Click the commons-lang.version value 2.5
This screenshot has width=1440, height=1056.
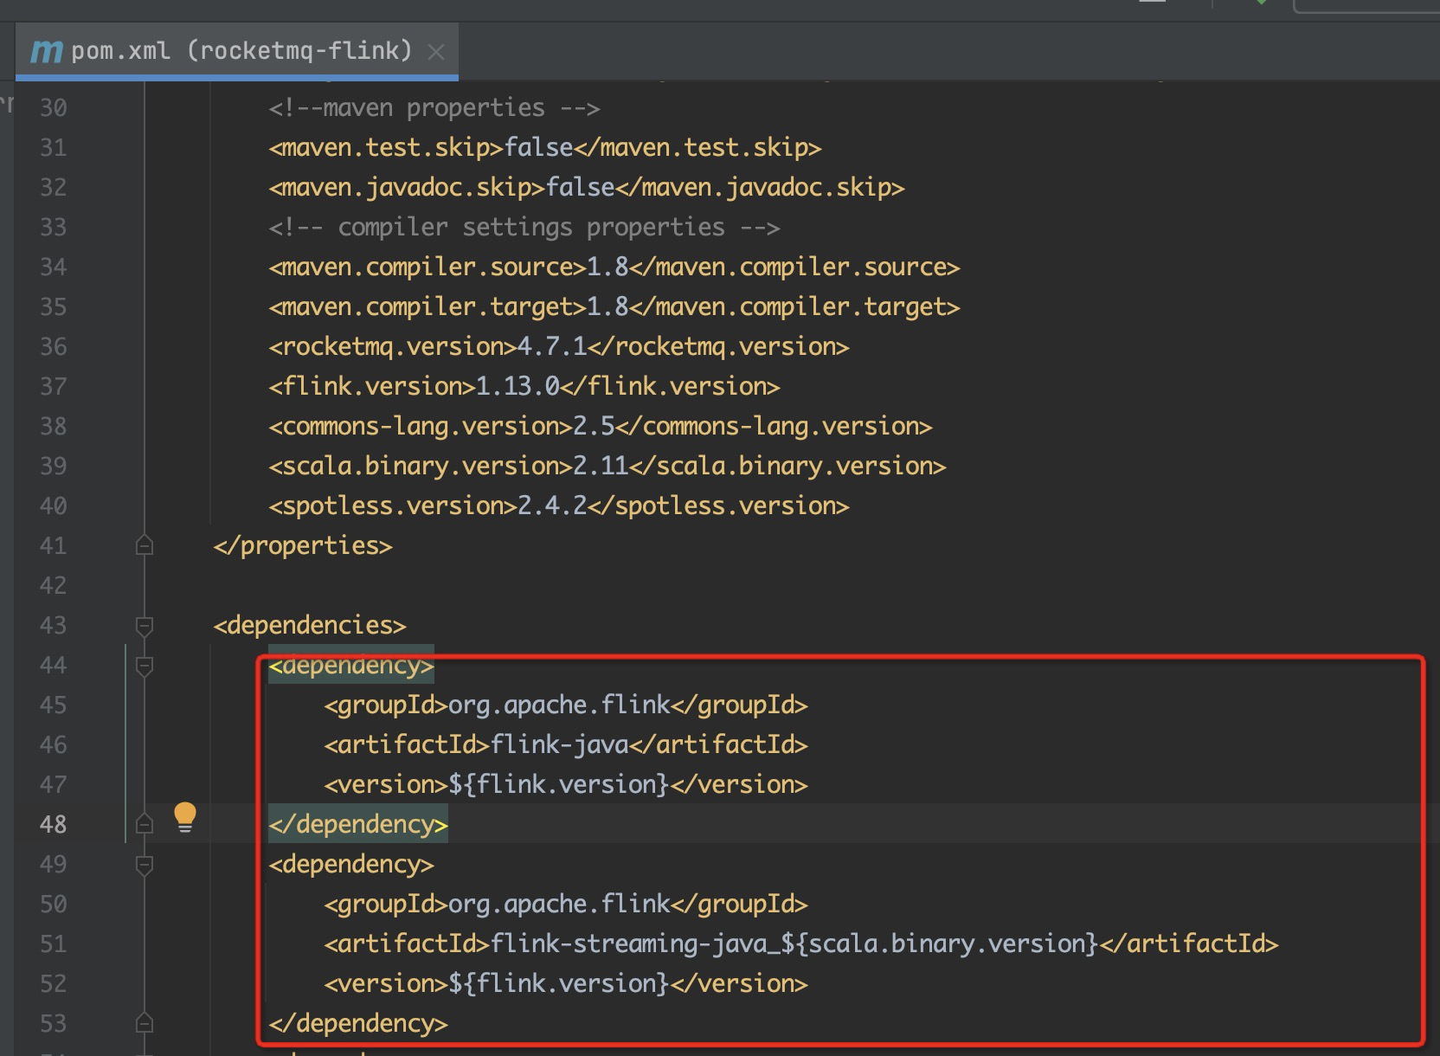(x=594, y=426)
